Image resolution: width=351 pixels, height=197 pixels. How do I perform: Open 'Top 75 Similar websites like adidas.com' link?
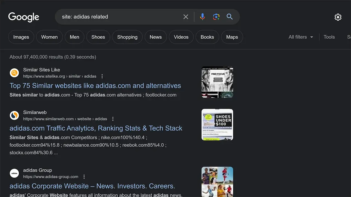click(95, 86)
